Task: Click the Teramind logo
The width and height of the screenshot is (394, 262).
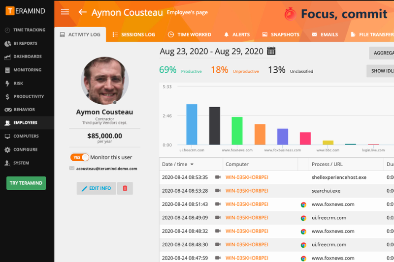Action: click(26, 11)
